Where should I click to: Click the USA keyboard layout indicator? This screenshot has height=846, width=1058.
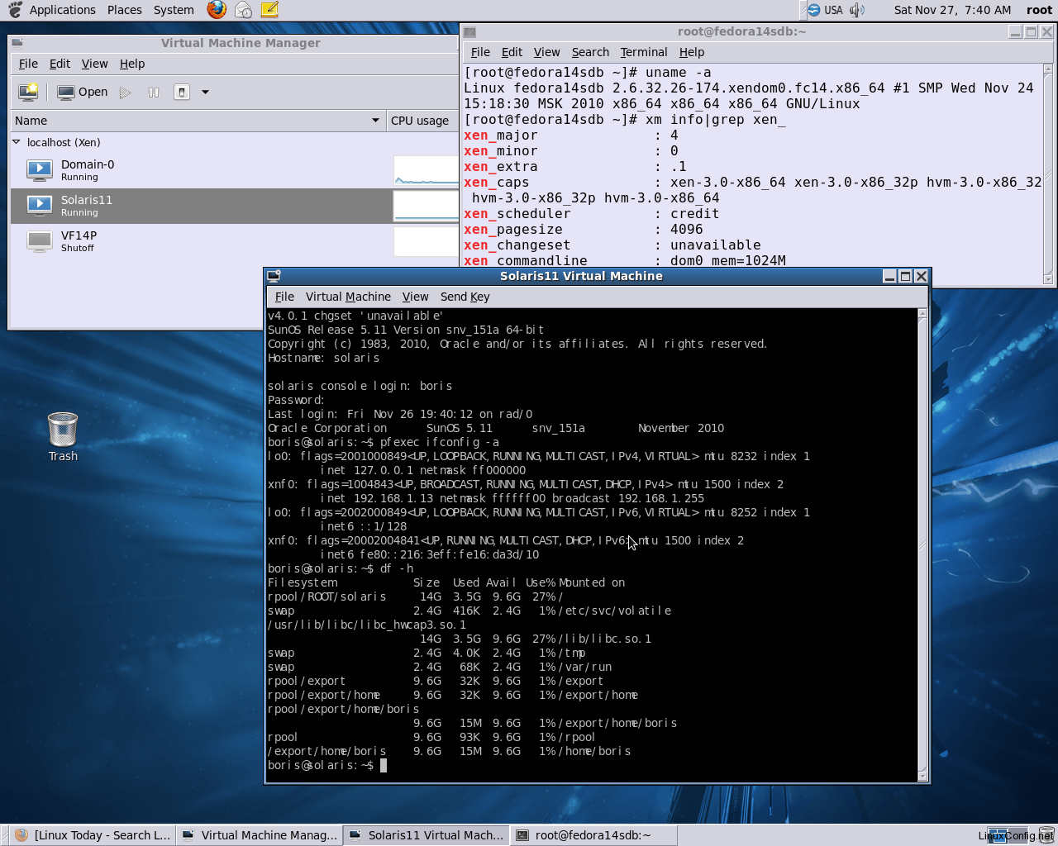825,10
